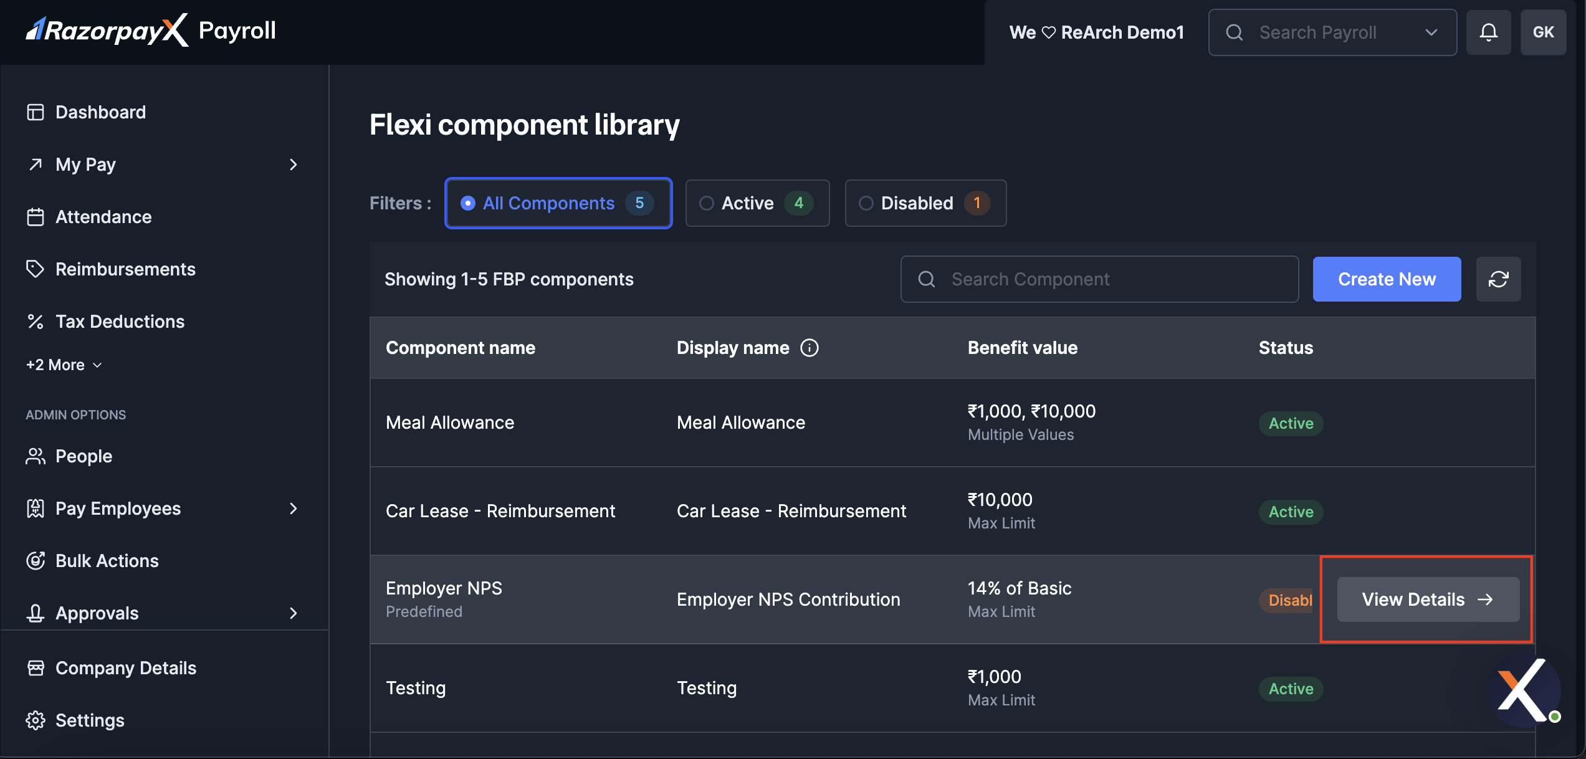
Task: Click the Disabled status badge of Employer NPS
Action: (x=1286, y=601)
